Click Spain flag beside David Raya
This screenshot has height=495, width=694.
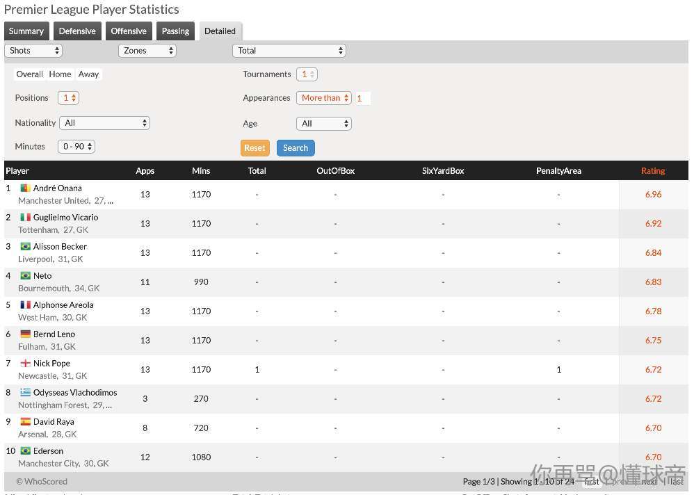click(x=26, y=421)
